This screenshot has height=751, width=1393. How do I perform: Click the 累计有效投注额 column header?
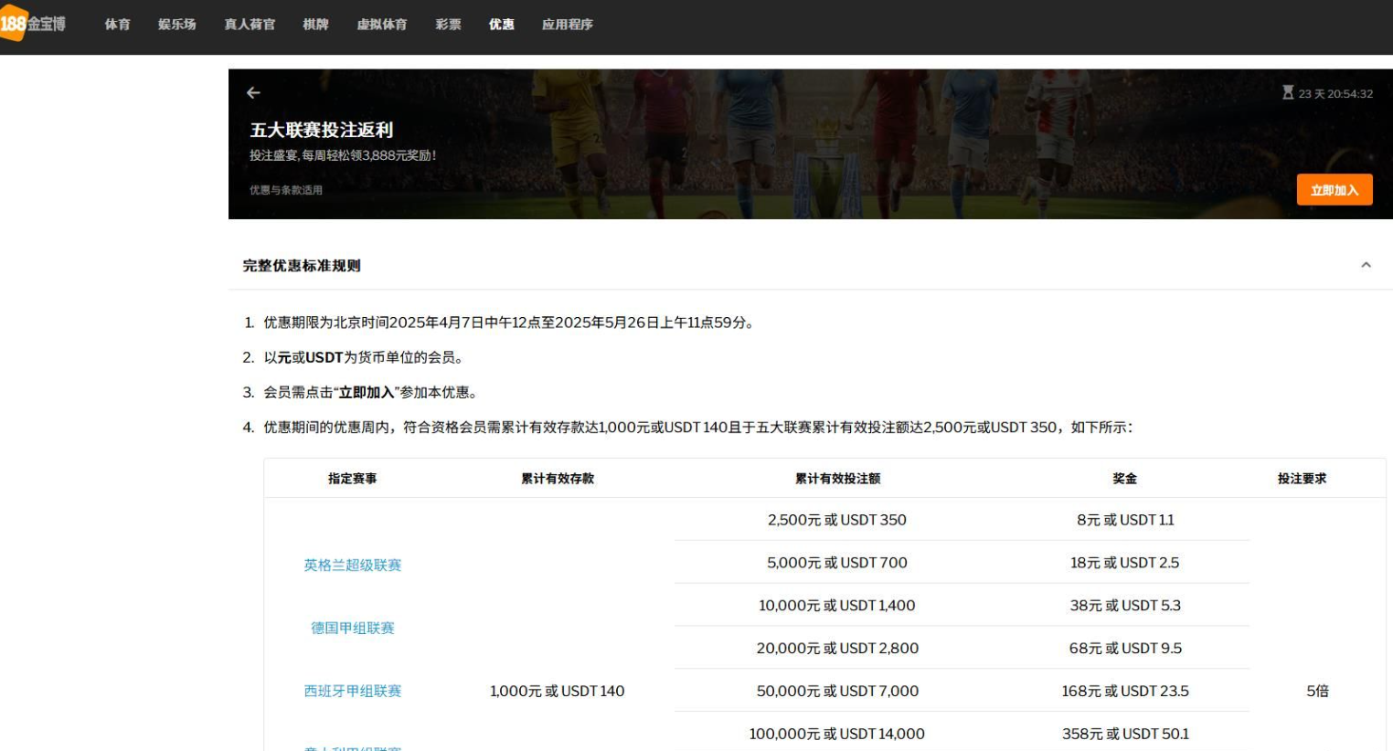pyautogui.click(x=837, y=479)
